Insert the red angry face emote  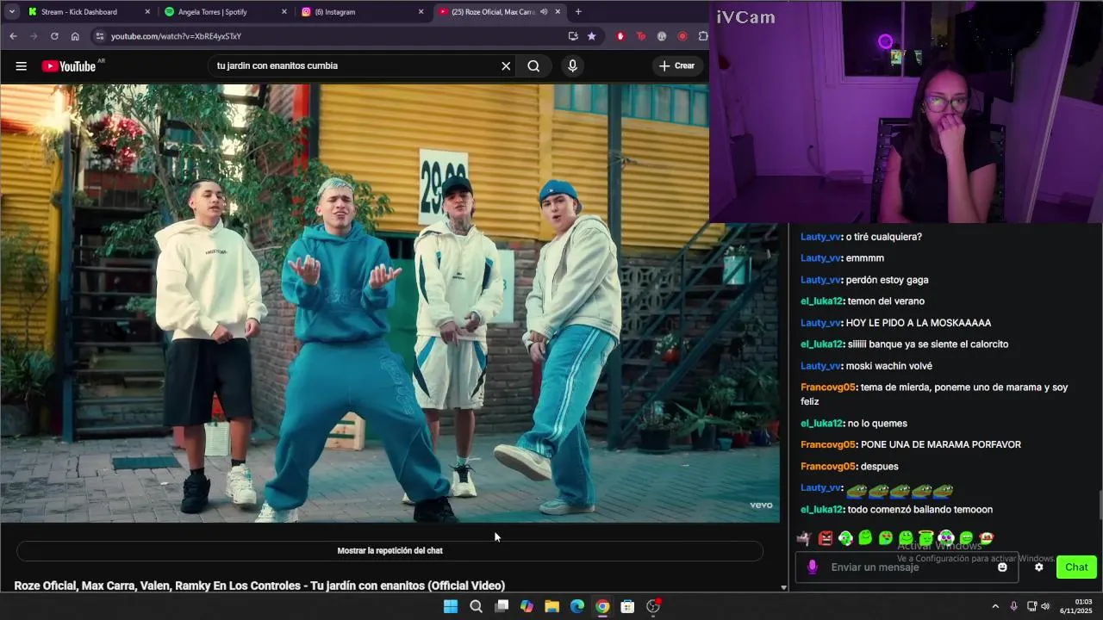click(x=826, y=538)
